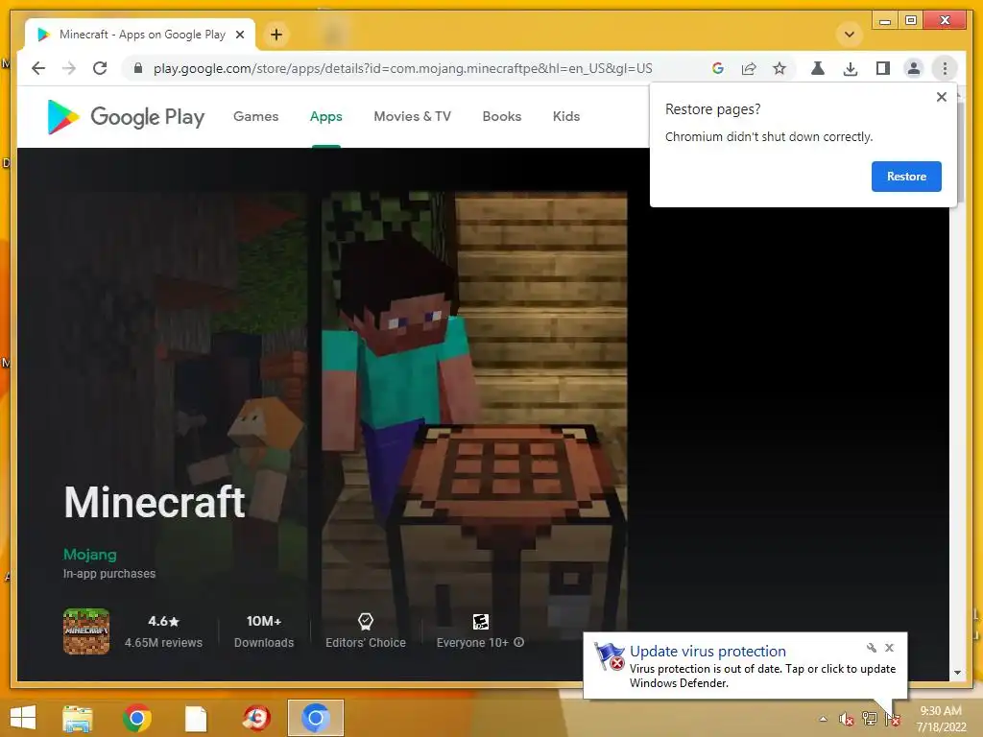This screenshot has width=983, height=737.
Task: Click the 4.6 star rating
Action: point(163,621)
